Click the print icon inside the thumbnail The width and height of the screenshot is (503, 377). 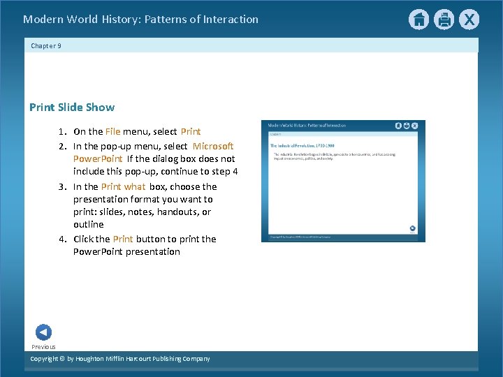point(407,126)
